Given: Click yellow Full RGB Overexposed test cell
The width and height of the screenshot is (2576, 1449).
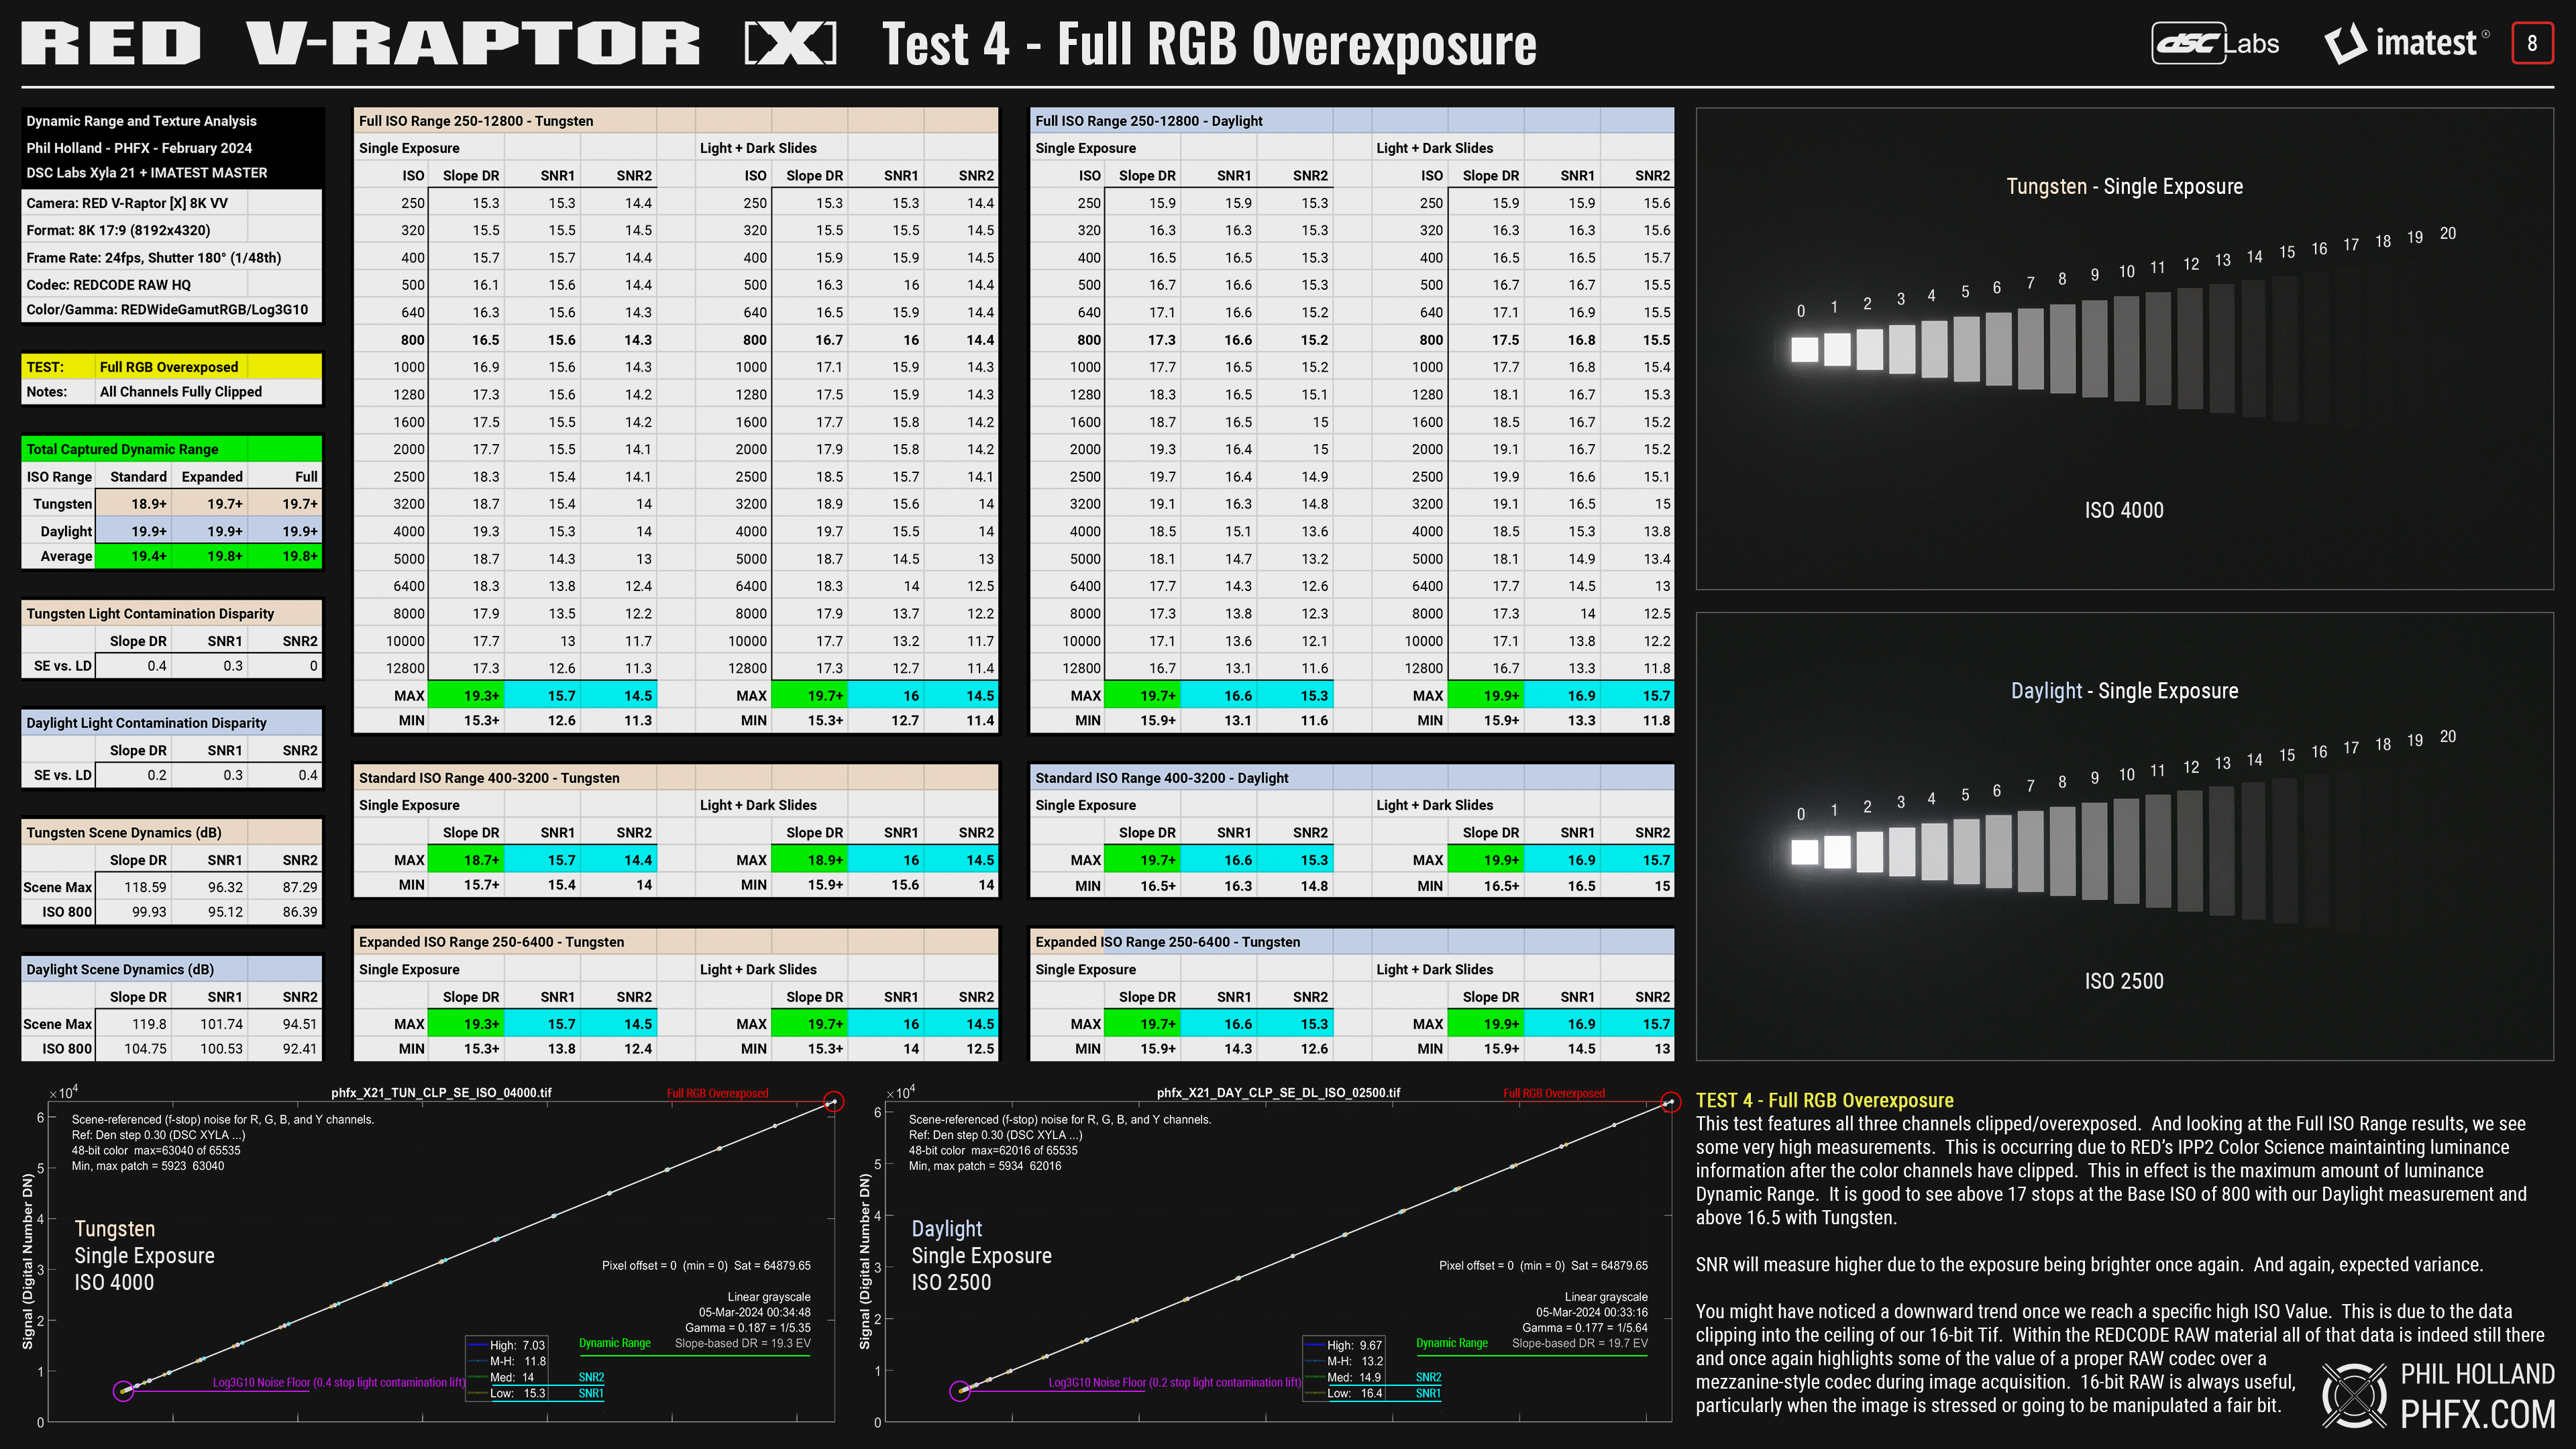Looking at the screenshot, I should [169, 367].
